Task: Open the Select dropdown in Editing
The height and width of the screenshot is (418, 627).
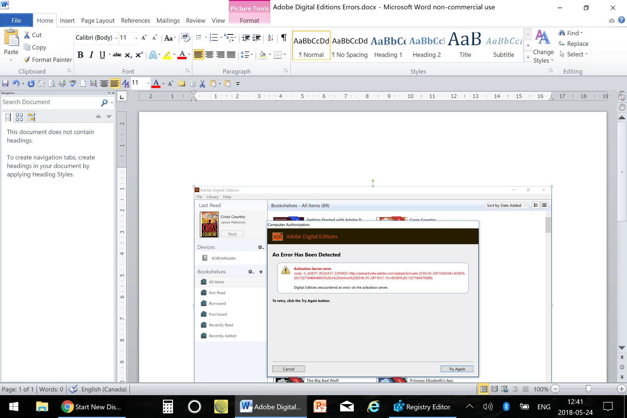Action: (x=574, y=55)
